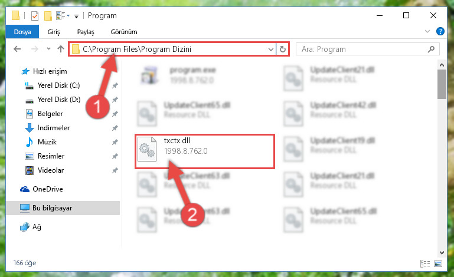Unpin Belgeler from quick access
Screen dimensions: 454x277
coord(115,114)
